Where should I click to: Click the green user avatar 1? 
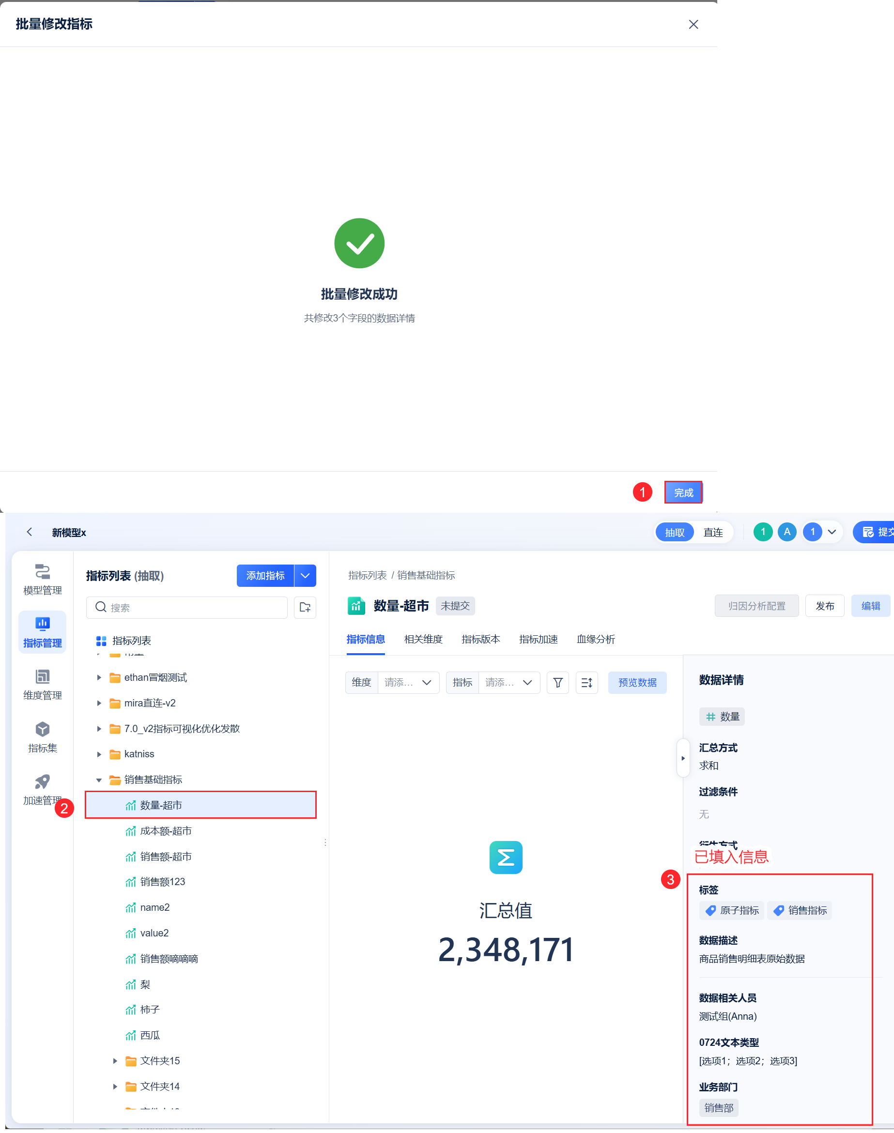763,532
